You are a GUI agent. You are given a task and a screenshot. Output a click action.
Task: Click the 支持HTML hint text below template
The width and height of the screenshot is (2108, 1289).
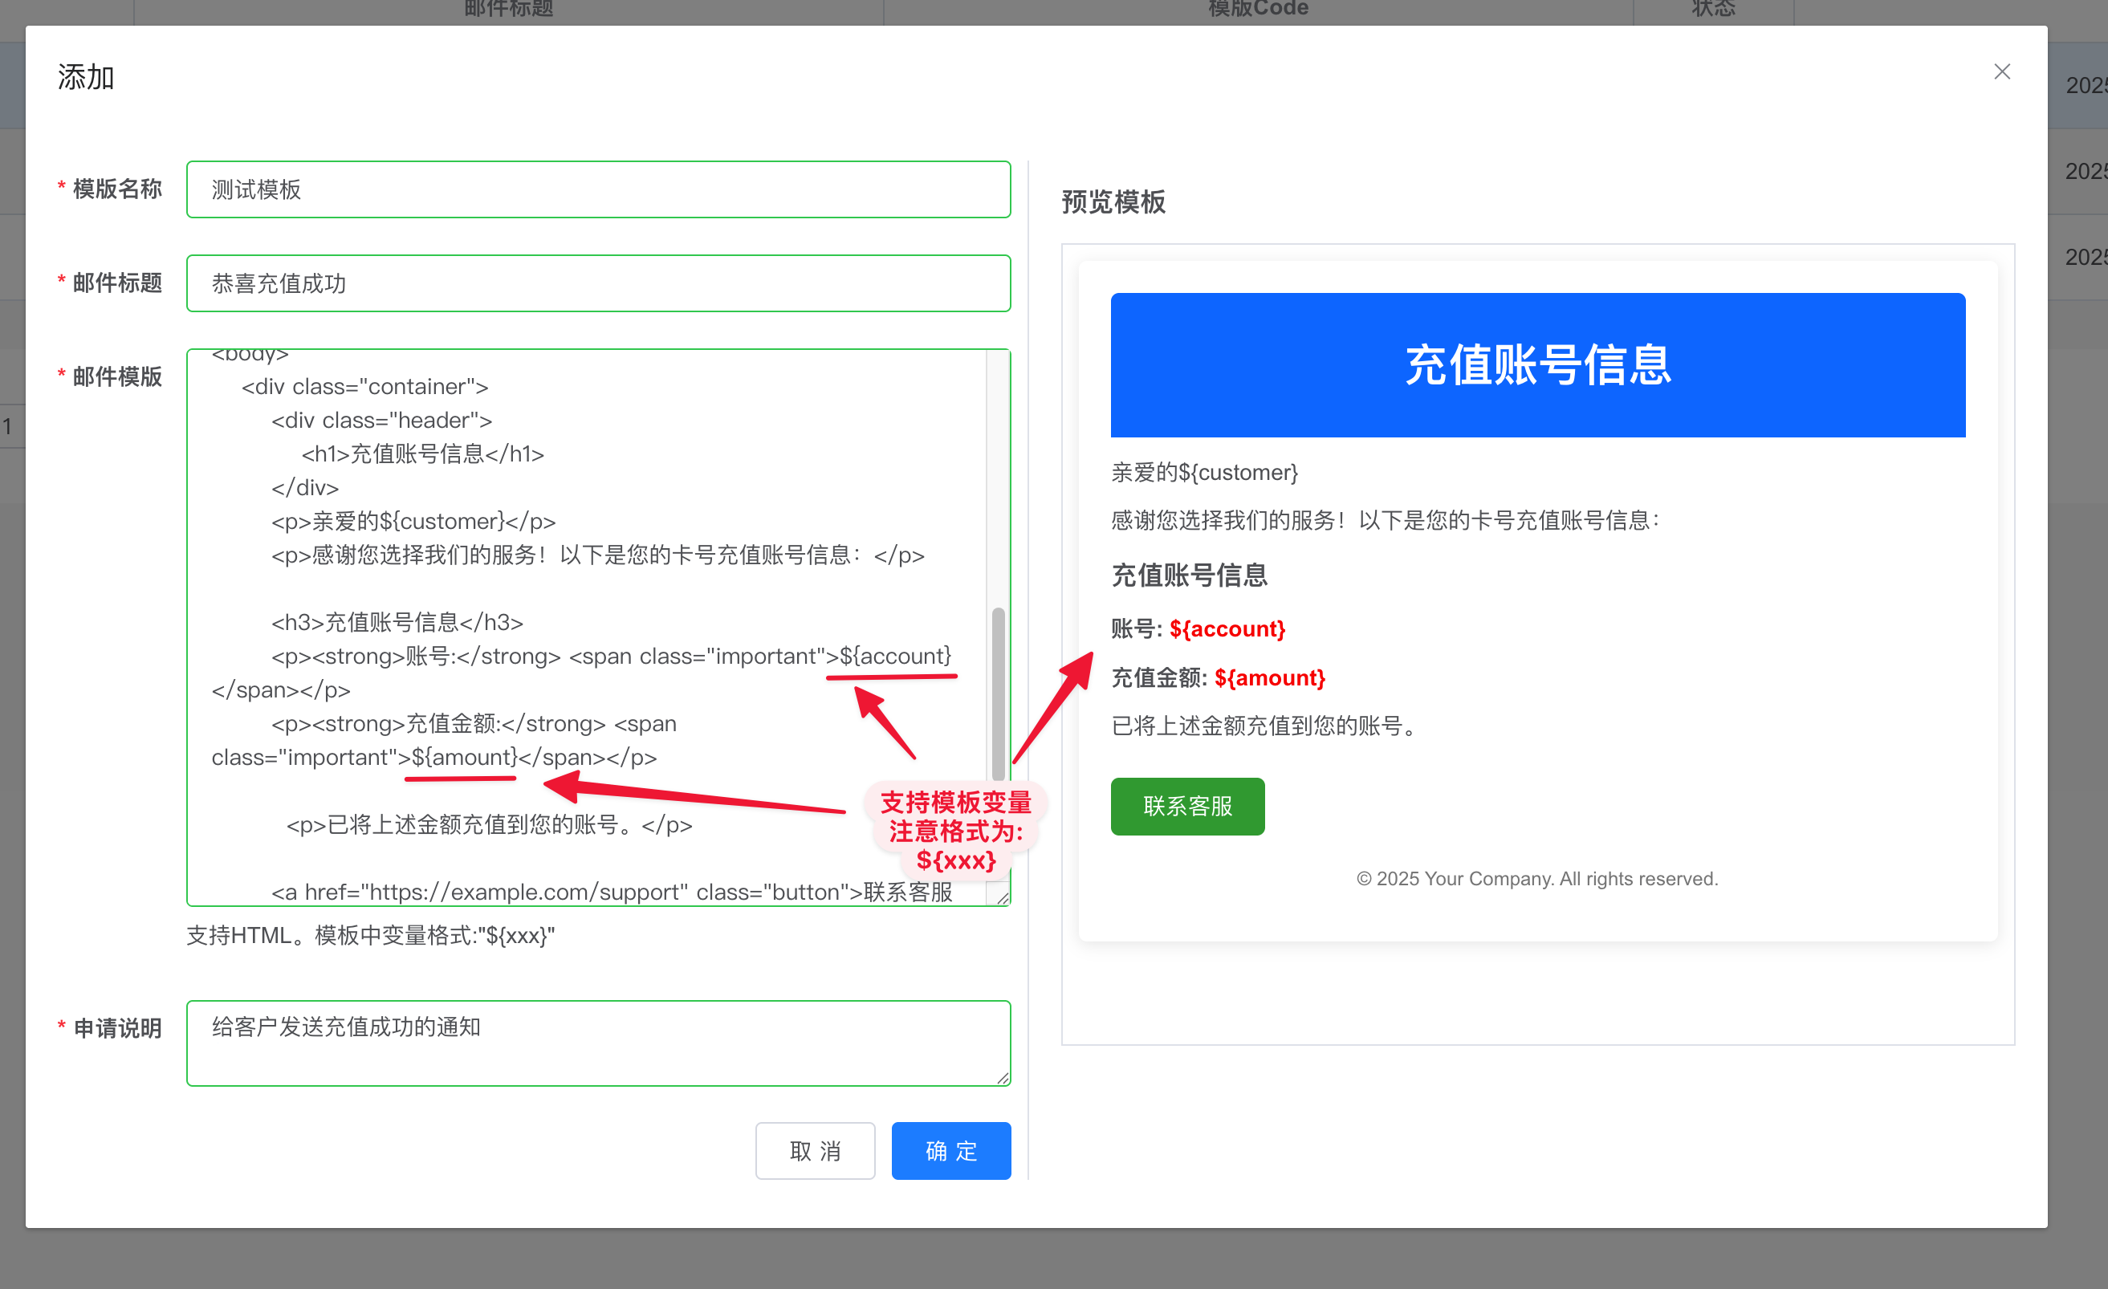click(x=370, y=935)
